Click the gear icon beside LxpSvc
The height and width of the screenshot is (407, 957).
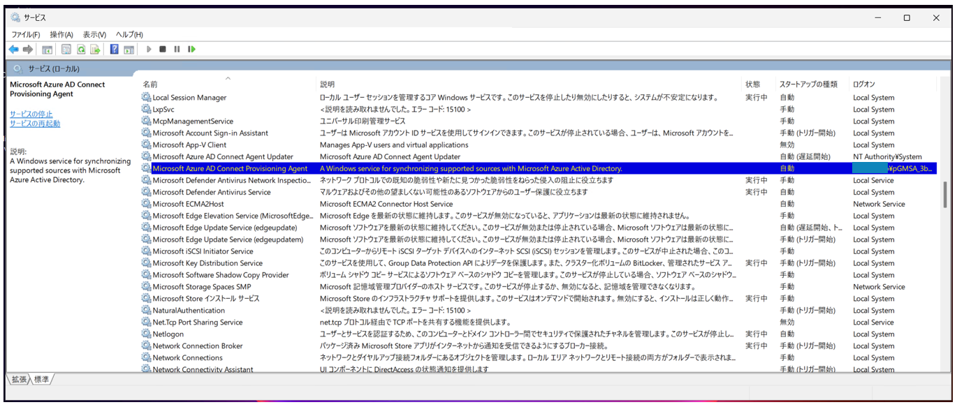146,109
